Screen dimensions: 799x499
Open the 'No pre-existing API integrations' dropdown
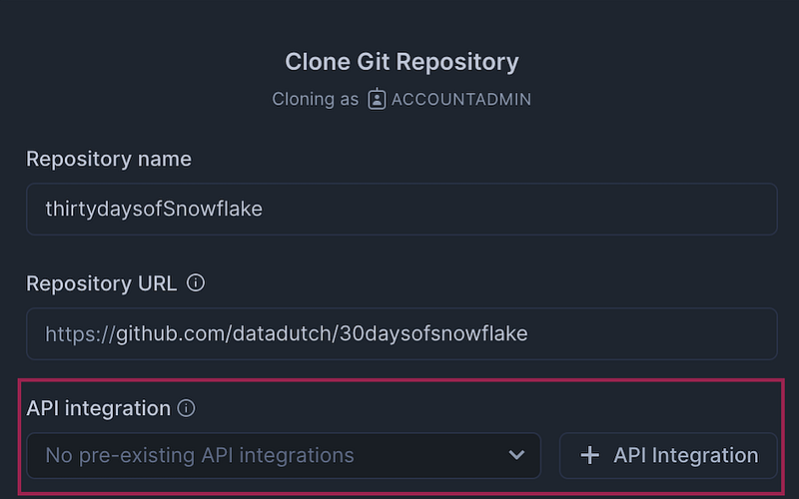pos(284,456)
